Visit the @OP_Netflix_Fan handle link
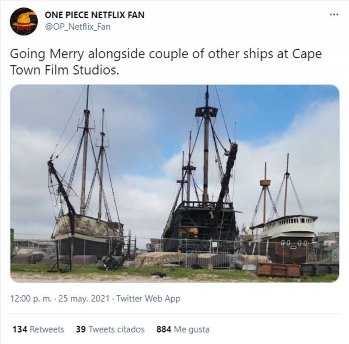Viewport: 349px width, 344px height. click(x=78, y=27)
